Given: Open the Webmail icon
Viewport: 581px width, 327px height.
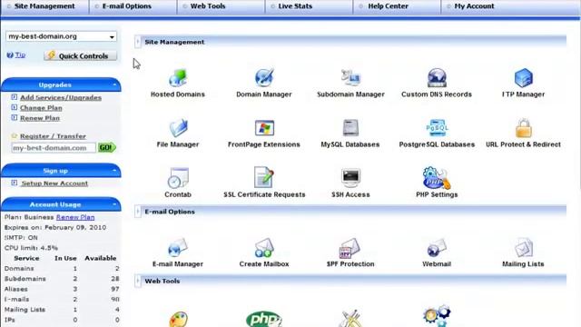Looking at the screenshot, I should click(x=437, y=248).
